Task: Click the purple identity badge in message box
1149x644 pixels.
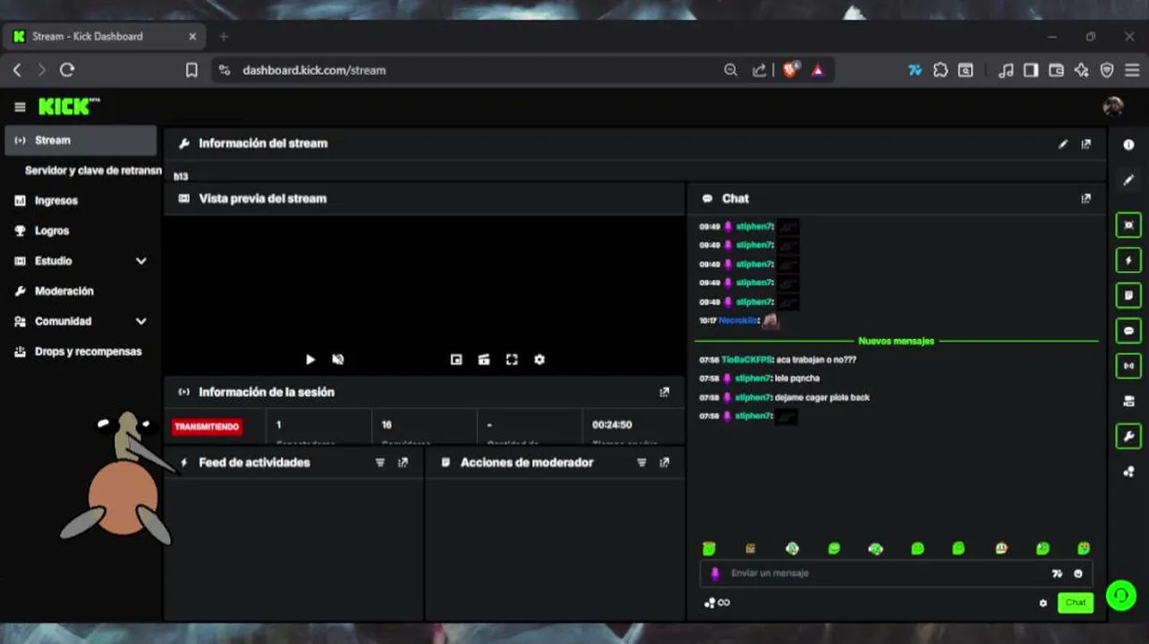Action: pos(714,573)
